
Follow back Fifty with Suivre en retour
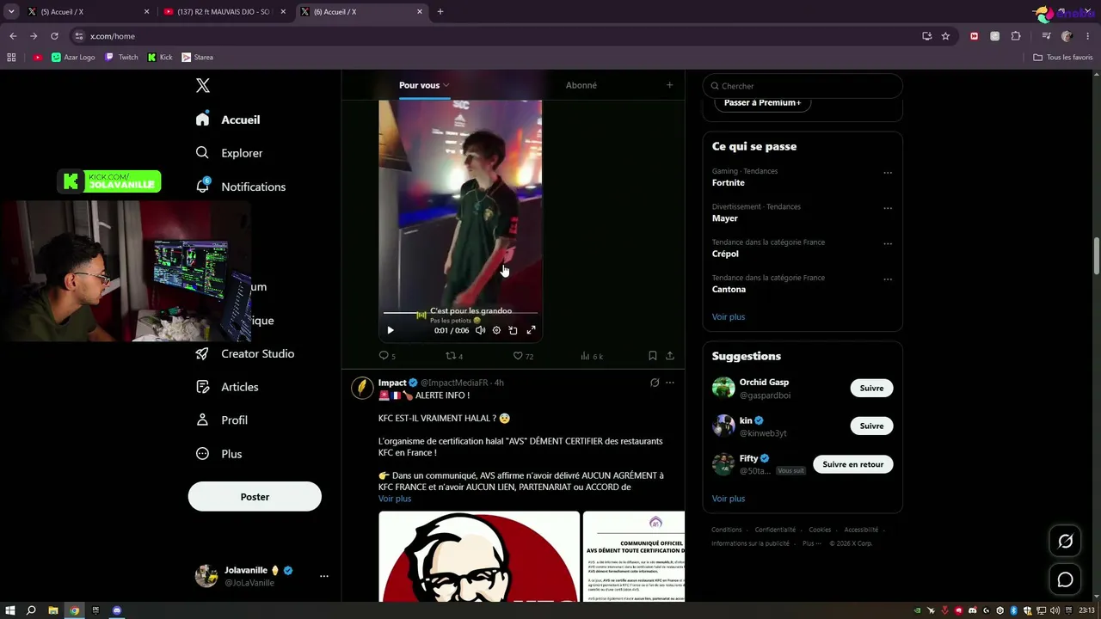pyautogui.click(x=852, y=464)
